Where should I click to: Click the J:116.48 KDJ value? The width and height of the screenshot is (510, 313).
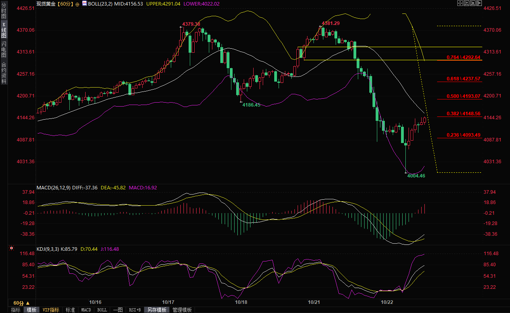pos(109,249)
